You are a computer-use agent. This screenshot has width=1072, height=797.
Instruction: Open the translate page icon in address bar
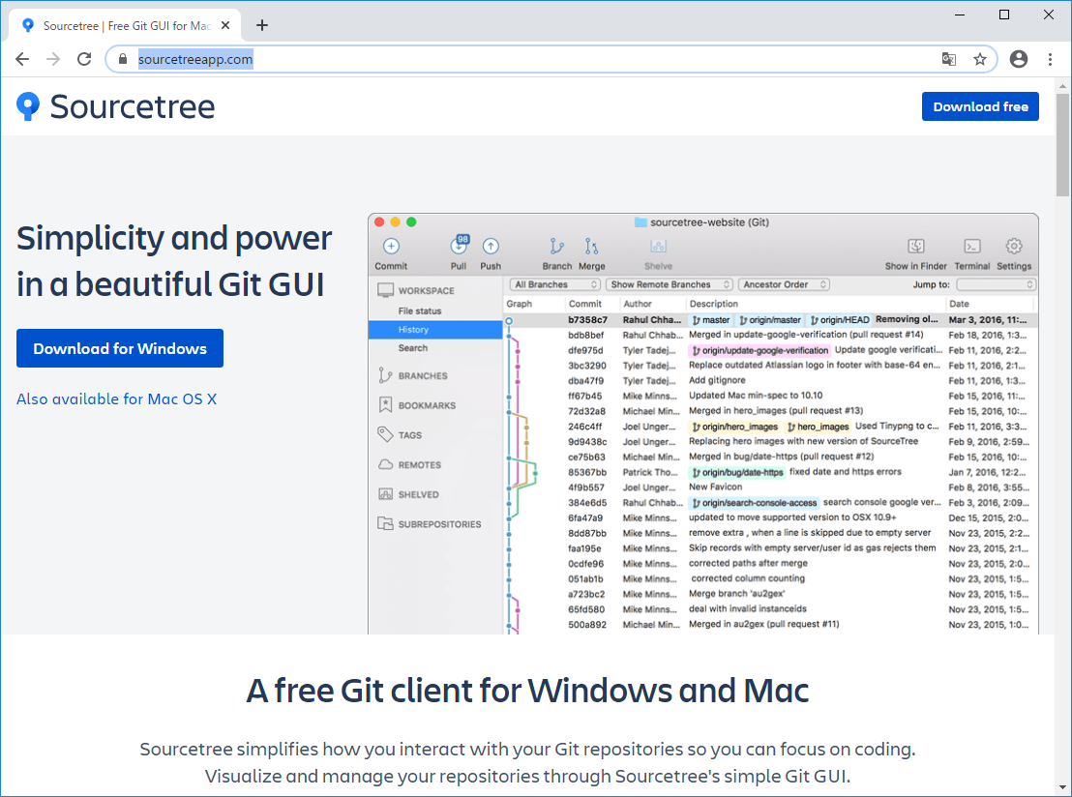[949, 59]
